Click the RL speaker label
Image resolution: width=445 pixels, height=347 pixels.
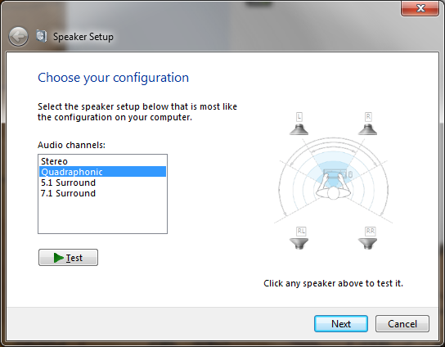tap(301, 231)
